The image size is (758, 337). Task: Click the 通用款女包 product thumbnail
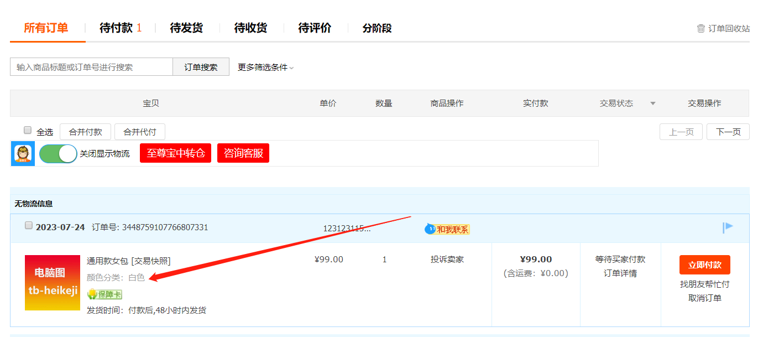(53, 282)
